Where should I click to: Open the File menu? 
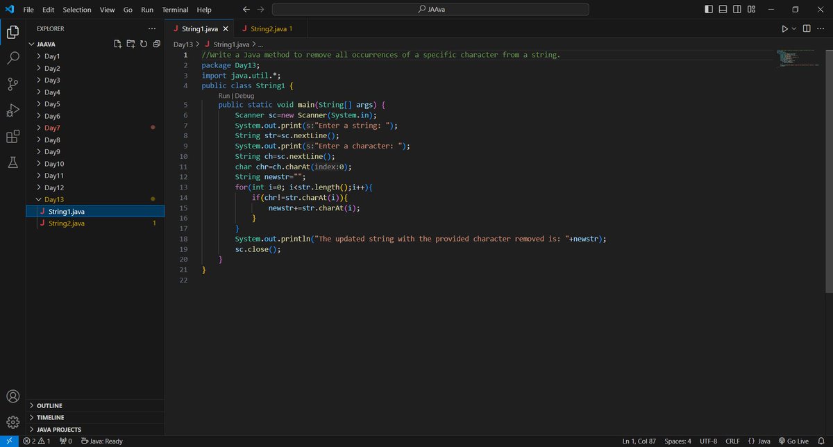(28, 10)
